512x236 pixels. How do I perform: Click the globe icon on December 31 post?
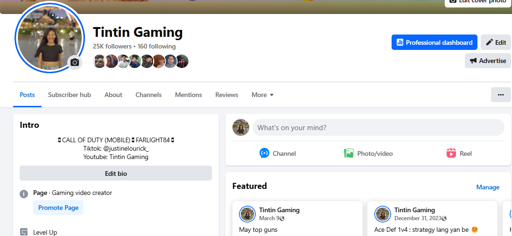tap(444, 218)
